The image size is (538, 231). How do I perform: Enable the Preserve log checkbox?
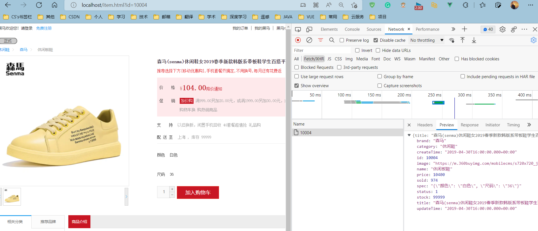click(342, 40)
